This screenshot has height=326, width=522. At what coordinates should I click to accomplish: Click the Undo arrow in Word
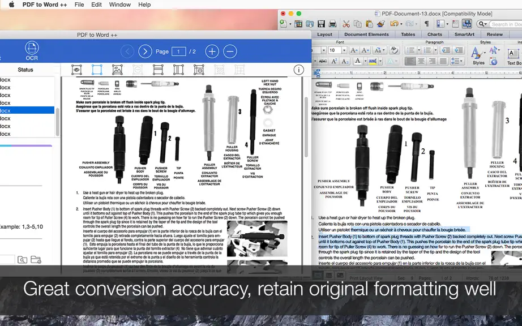tap(394, 24)
